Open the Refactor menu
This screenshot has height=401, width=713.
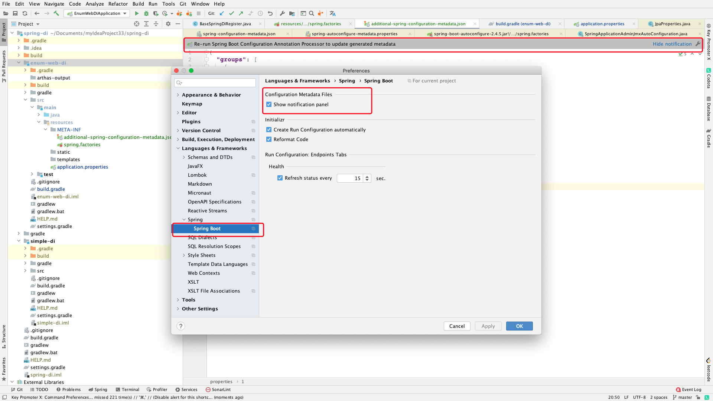click(x=118, y=4)
